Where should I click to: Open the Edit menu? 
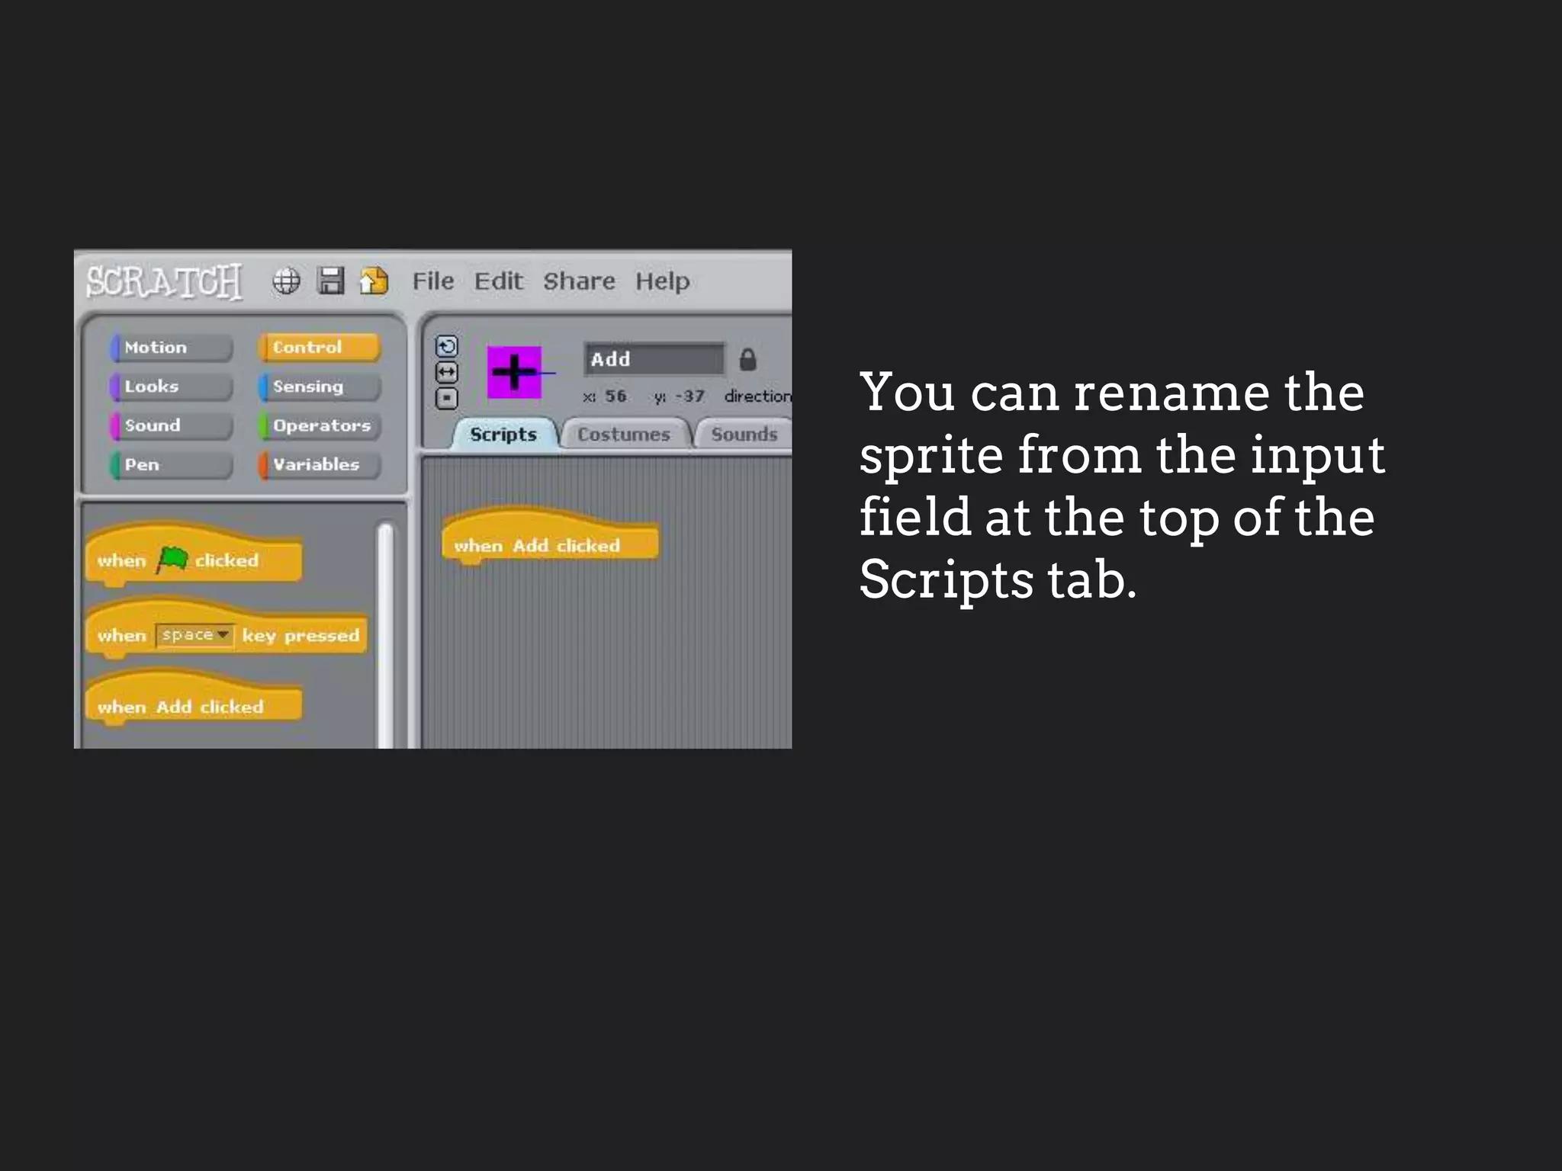[499, 281]
